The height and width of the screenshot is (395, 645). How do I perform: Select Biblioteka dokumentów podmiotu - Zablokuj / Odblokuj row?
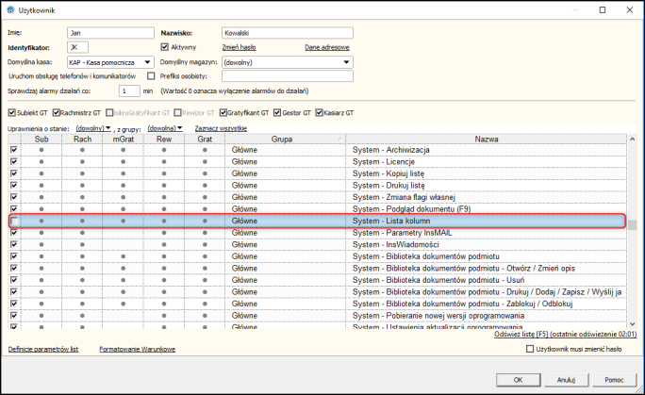click(x=462, y=304)
